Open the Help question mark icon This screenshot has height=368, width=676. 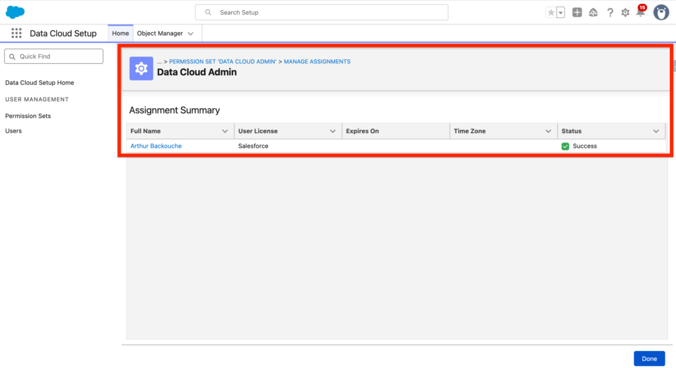(x=610, y=13)
